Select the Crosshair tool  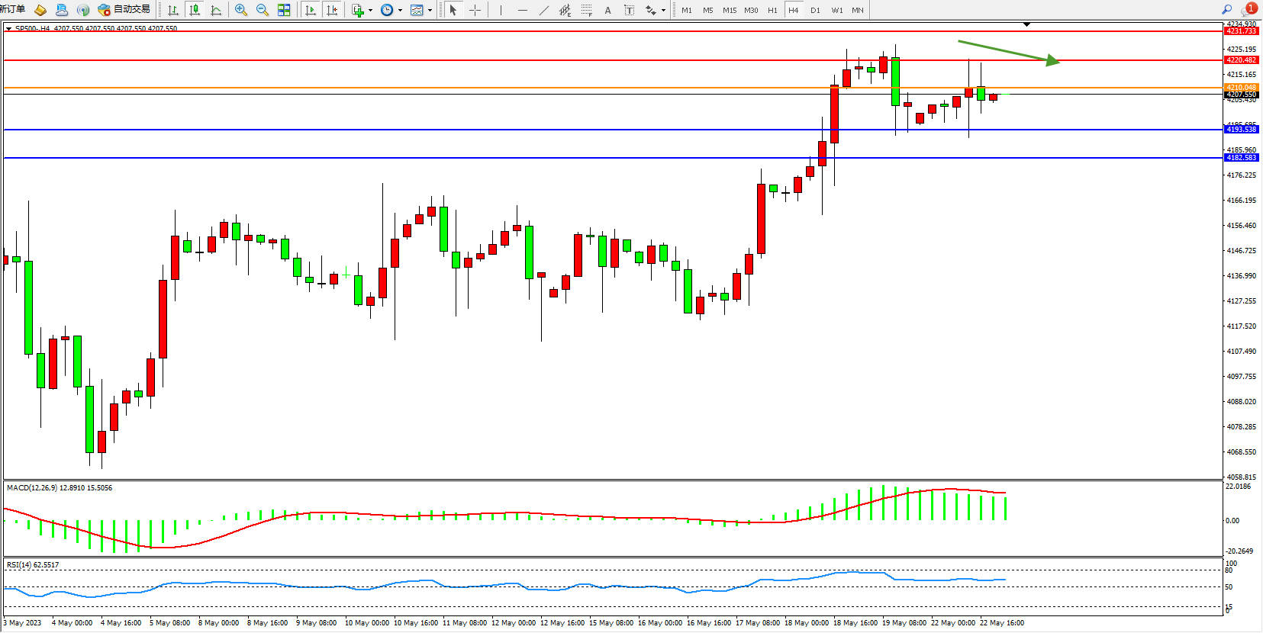coord(475,10)
